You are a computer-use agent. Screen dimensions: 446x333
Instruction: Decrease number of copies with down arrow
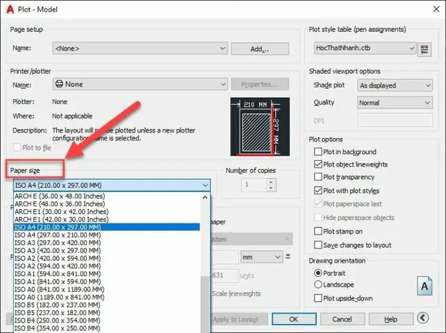[271, 188]
